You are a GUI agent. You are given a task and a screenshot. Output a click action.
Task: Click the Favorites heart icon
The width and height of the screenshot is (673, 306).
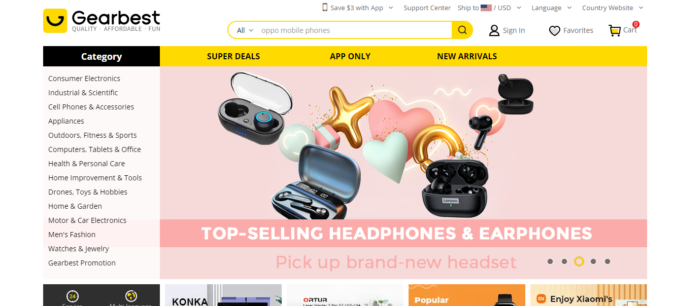[555, 31]
